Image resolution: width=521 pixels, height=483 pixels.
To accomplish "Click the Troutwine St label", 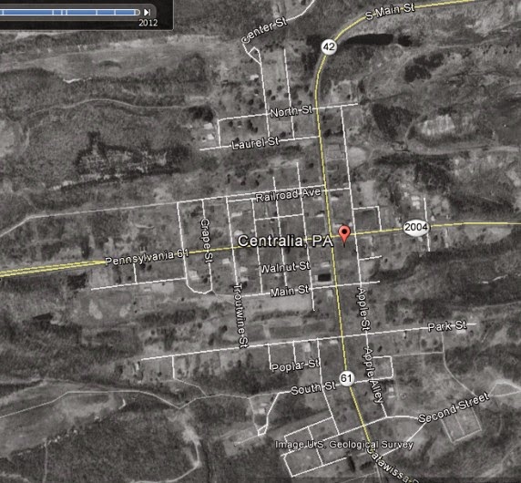I will pos(241,315).
